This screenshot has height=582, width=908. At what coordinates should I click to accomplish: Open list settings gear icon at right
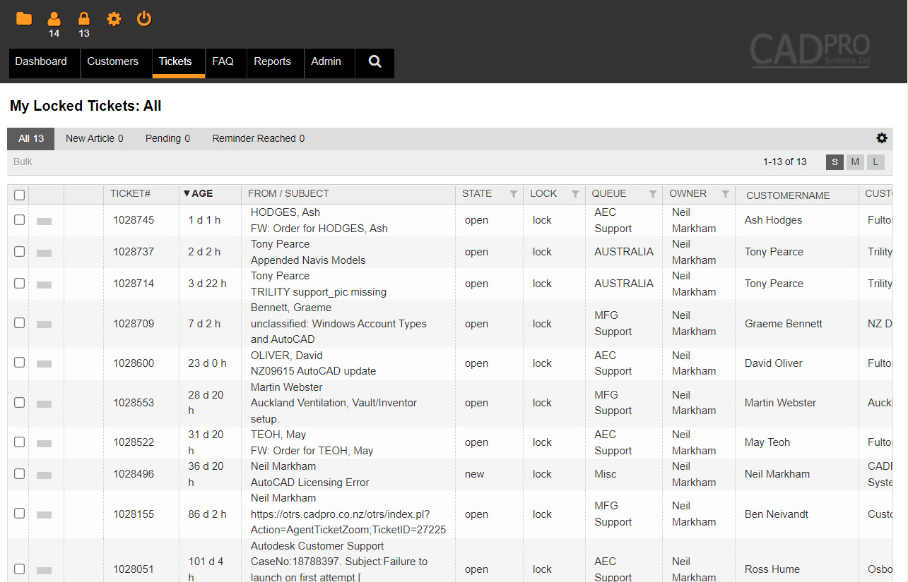tap(882, 138)
